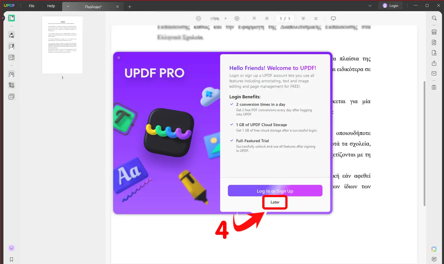Viewport: 444px width, 264px height.
Task: Close the Περίληψη* tab
Action: (x=118, y=7)
